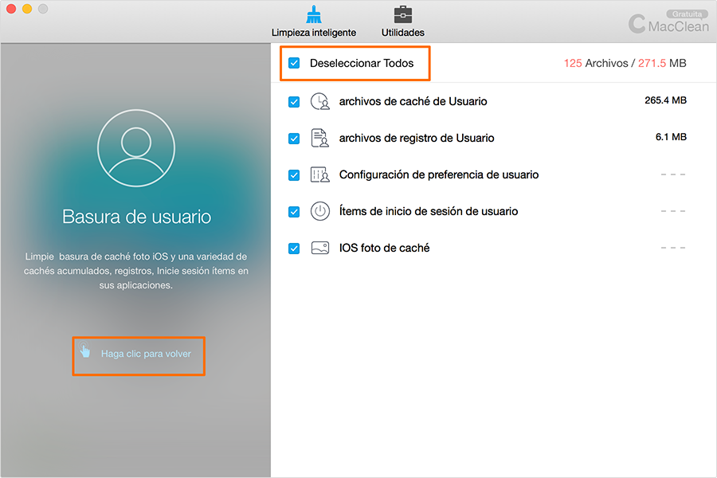Click the IOS foto de caché photo icon
Image resolution: width=717 pixels, height=478 pixels.
(319, 247)
